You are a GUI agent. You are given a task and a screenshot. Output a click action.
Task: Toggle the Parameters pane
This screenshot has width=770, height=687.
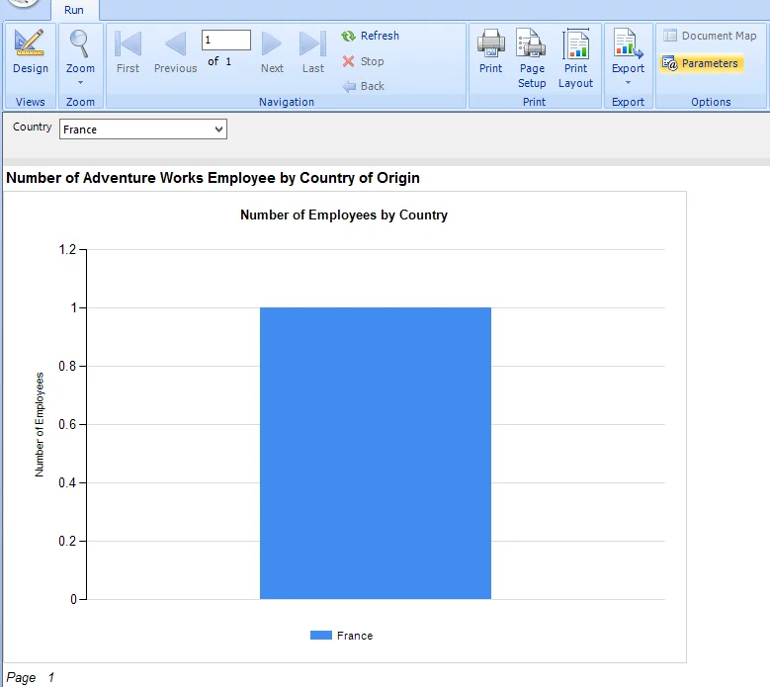701,63
